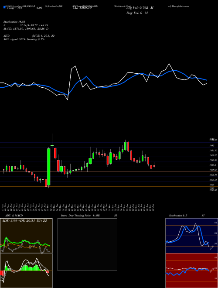Click the first date label on the time axis
This screenshot has height=288, width=218.
3,208
